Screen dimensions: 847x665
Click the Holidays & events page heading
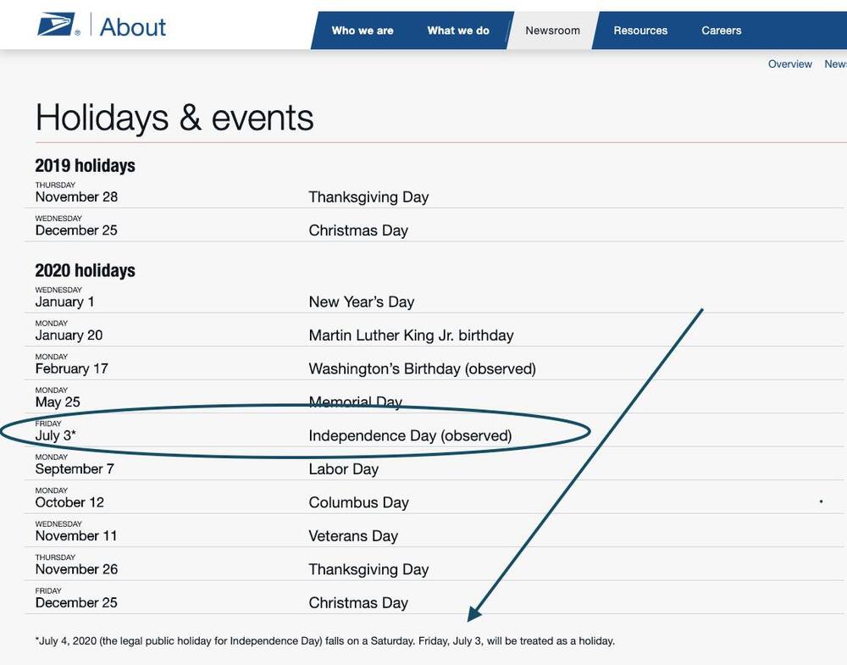174,118
